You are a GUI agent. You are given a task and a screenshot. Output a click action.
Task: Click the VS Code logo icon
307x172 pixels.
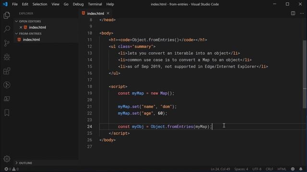[5, 4]
